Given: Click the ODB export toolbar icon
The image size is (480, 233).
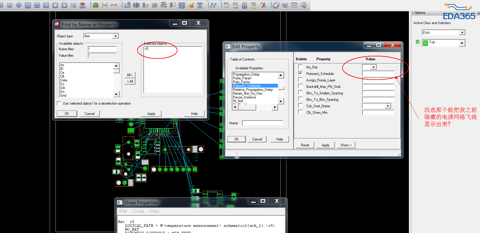Looking at the screenshot, I should click(x=127, y=5).
